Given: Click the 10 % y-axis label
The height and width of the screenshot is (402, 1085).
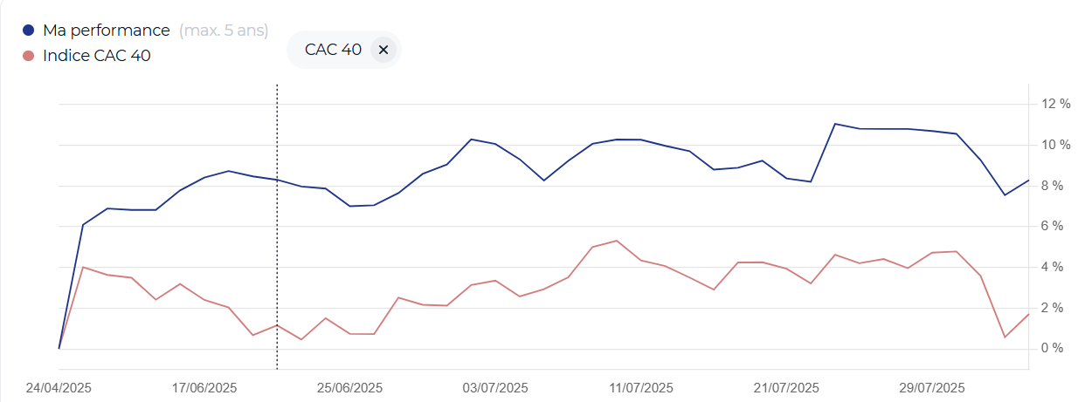Looking at the screenshot, I should 1055,145.
